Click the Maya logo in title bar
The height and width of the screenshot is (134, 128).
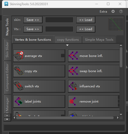[x=6, y=4]
